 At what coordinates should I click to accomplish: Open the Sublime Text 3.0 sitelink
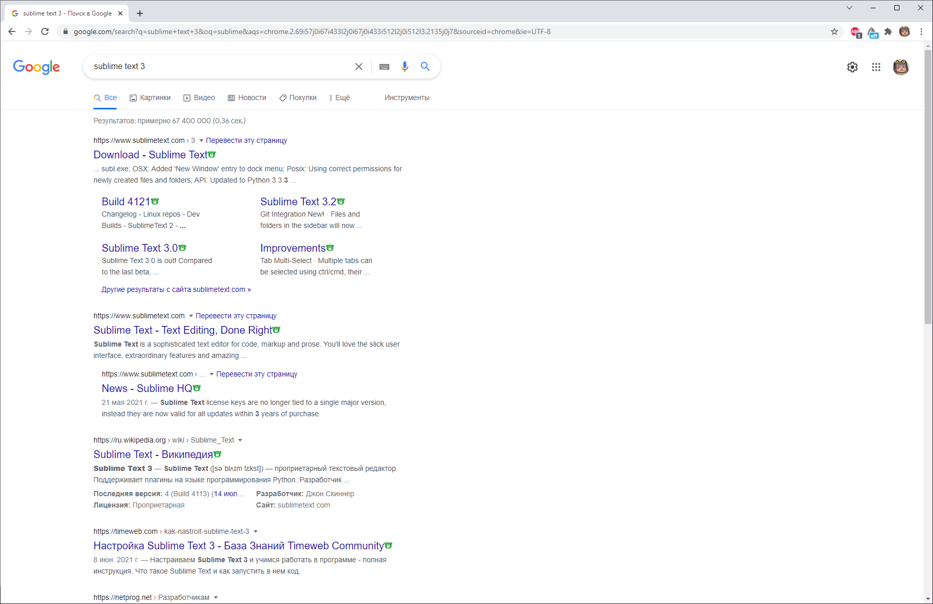[x=140, y=248]
